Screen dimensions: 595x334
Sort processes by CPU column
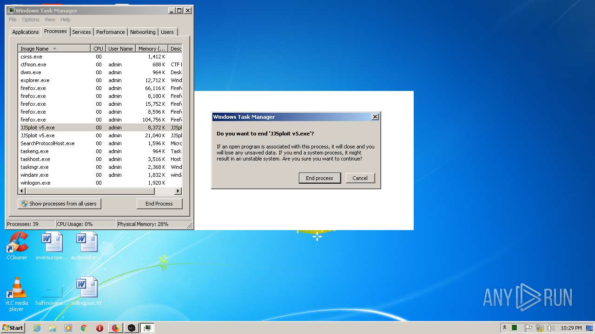click(x=98, y=49)
